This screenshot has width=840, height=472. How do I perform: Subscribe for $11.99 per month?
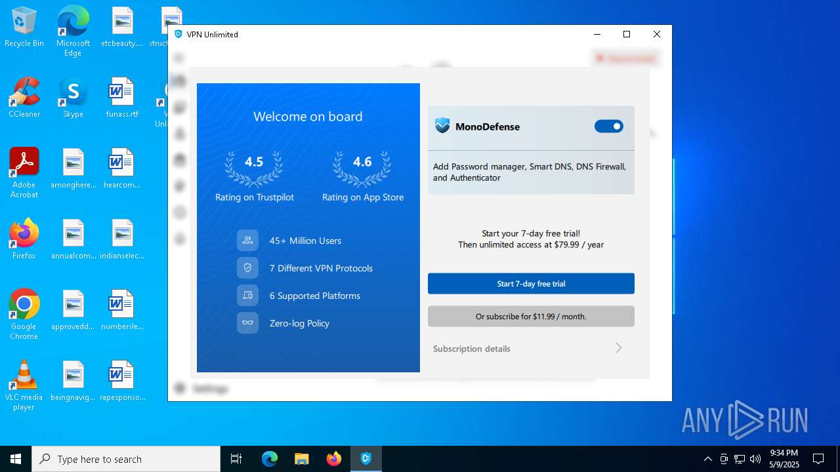(531, 316)
